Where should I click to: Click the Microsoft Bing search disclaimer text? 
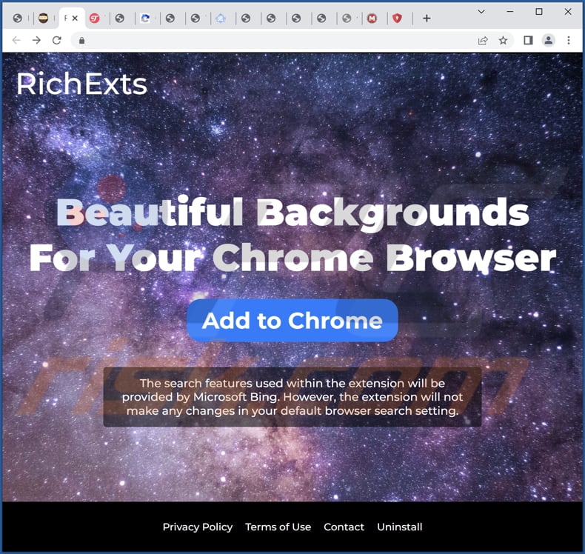(x=292, y=397)
